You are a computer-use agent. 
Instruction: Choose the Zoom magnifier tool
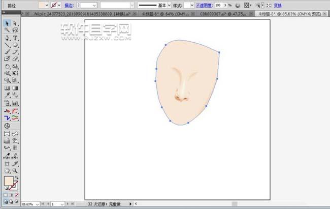point(15,171)
